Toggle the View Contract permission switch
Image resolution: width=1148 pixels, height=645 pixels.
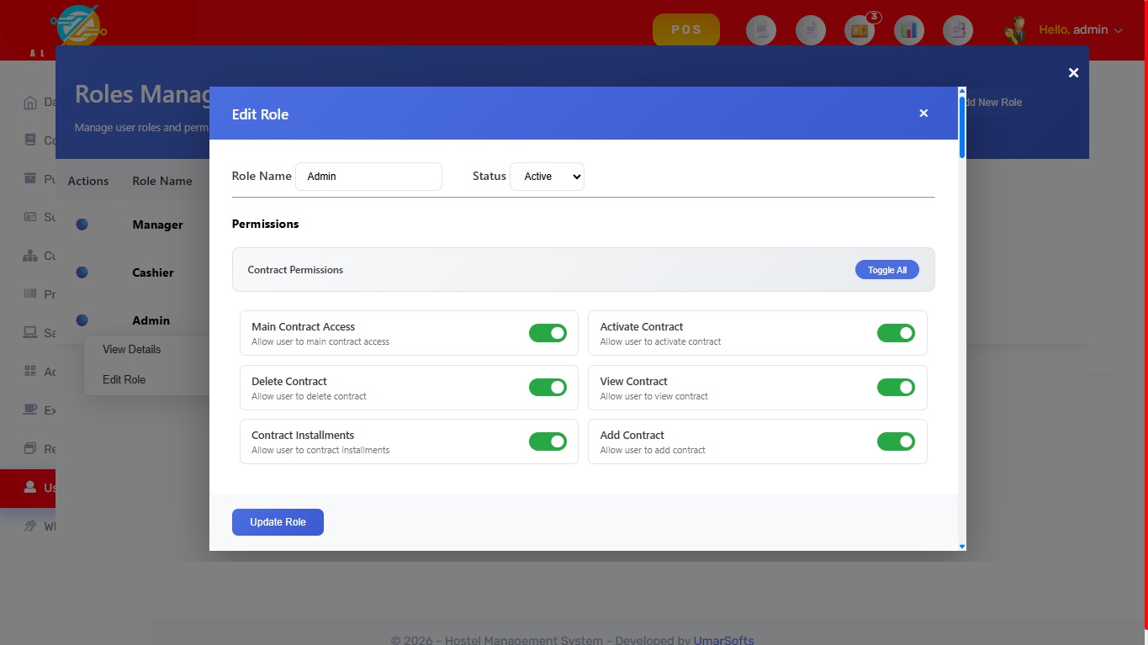pos(895,388)
